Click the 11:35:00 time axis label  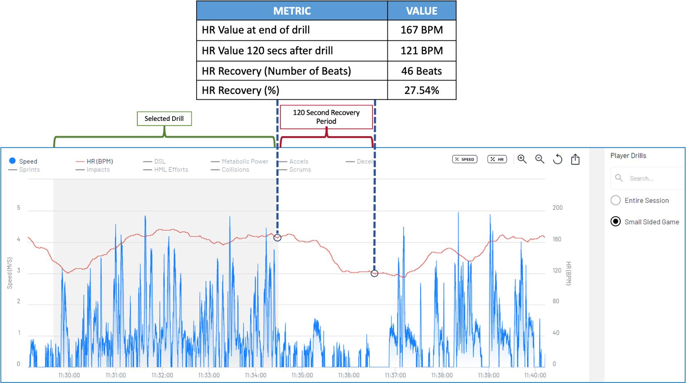coord(302,375)
